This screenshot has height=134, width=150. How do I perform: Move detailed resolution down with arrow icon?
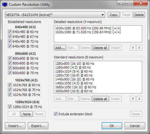[139, 48]
